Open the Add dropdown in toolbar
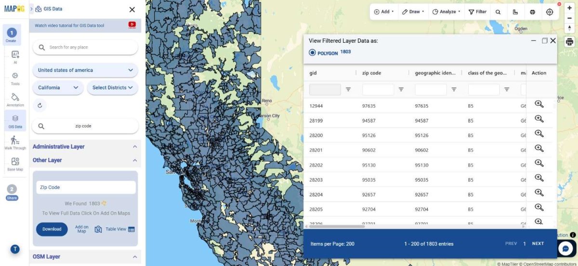Screen dimensions: 578x266 (x=384, y=12)
